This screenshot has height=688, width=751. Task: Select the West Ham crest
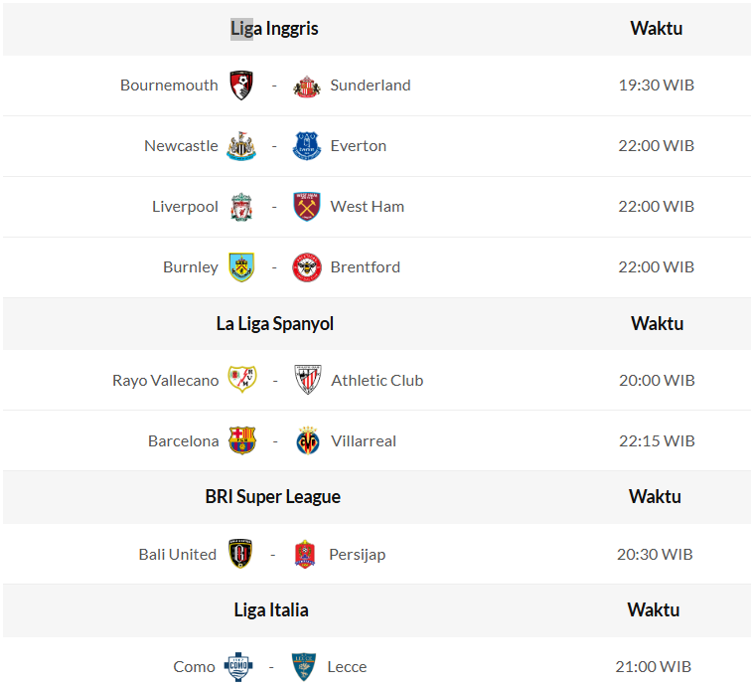307,207
